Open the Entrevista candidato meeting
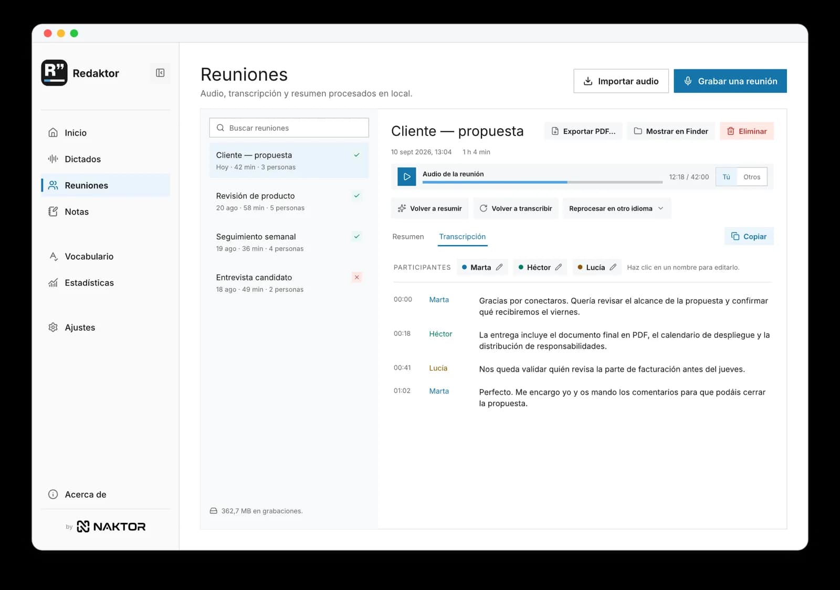The image size is (840, 590). tap(289, 283)
